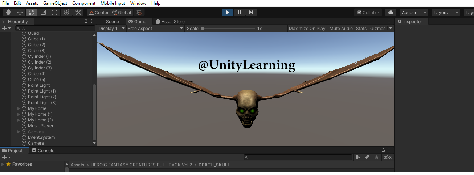This screenshot has height=175, width=474.
Task: Filter favorites with the star icon
Action: [x=377, y=157]
